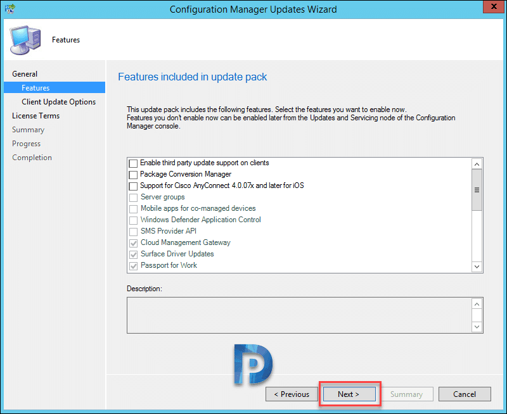Click Description box scroll down arrow

click(x=477, y=327)
